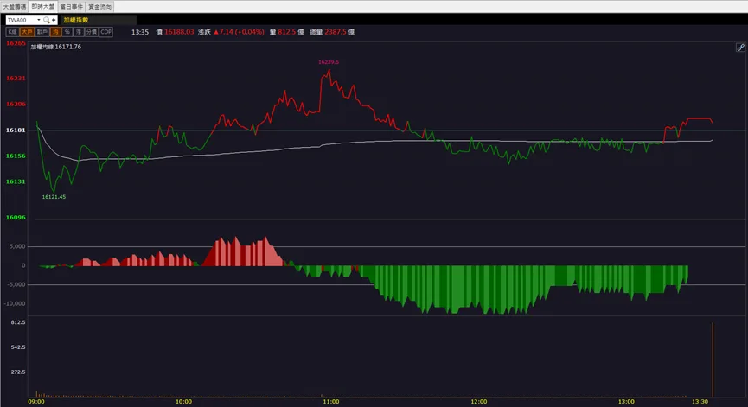This screenshot has width=748, height=407.
Task: Click the 淨 net button in the toolbar
Action: pos(79,32)
